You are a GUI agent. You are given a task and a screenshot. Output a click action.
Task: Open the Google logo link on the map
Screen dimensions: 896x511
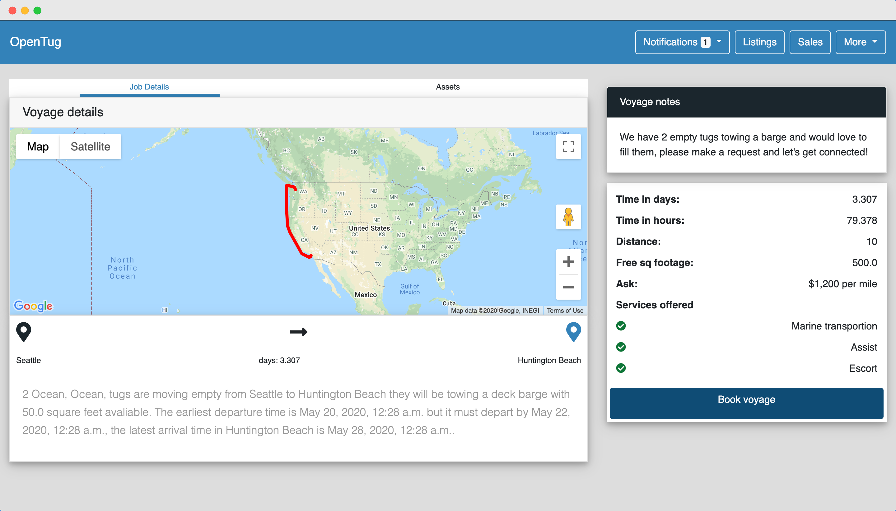point(33,306)
